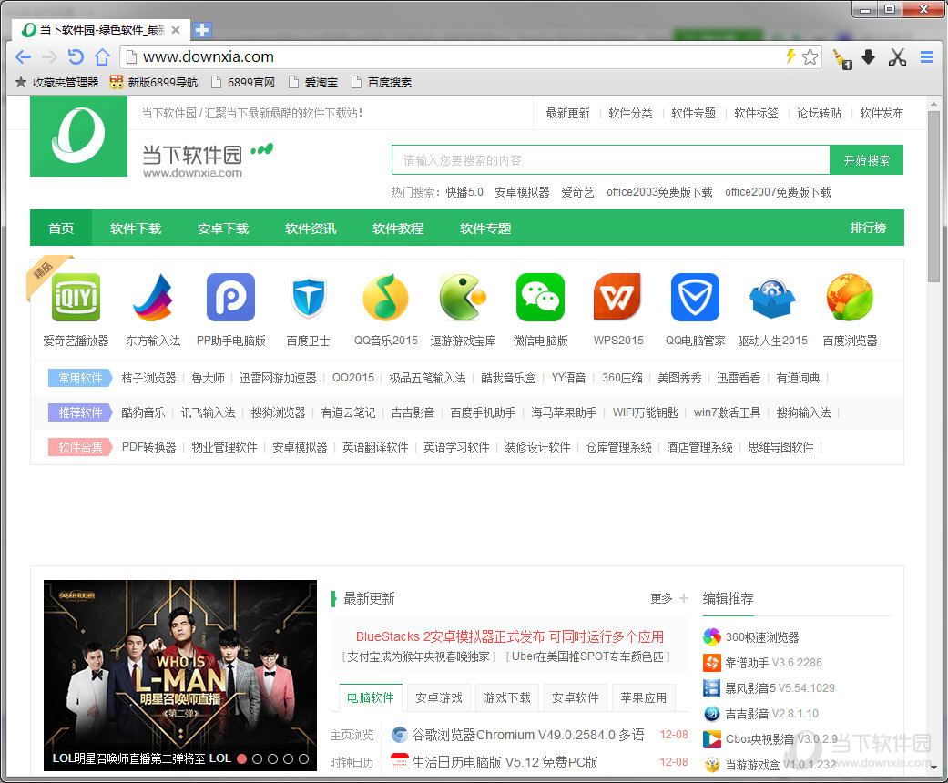Open the browser home page icon
The width and height of the screenshot is (948, 783).
coord(102,56)
